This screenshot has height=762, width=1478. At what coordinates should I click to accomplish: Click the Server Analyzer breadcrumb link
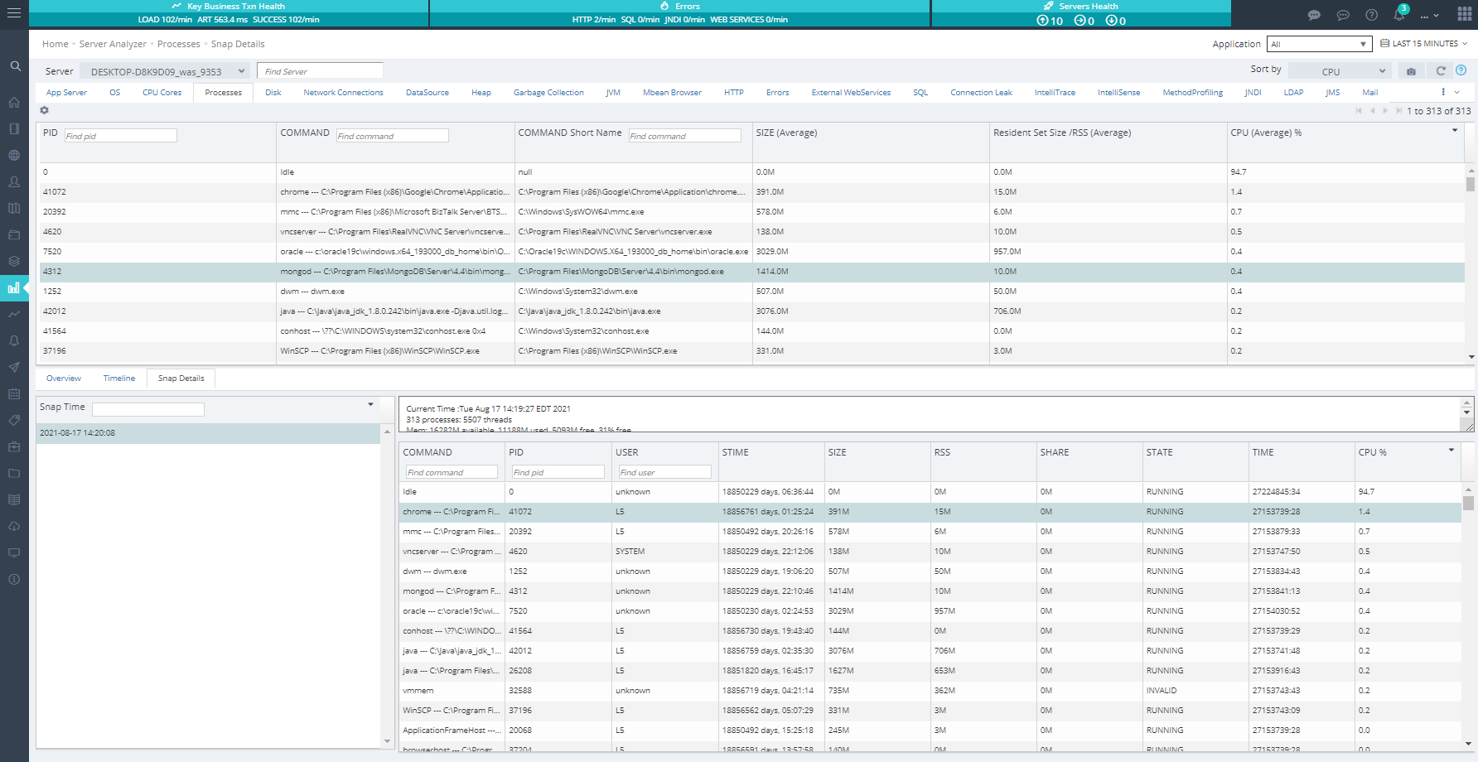coord(113,44)
